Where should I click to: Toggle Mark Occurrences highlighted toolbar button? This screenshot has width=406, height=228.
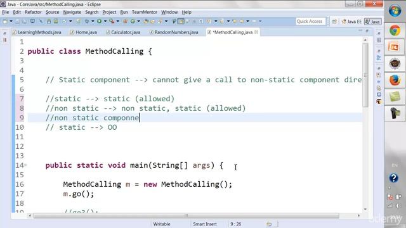tap(181, 21)
